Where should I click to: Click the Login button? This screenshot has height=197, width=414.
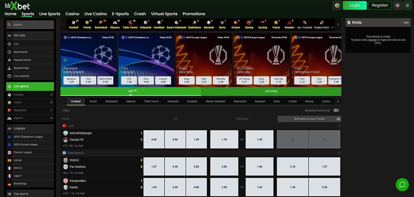355,5
